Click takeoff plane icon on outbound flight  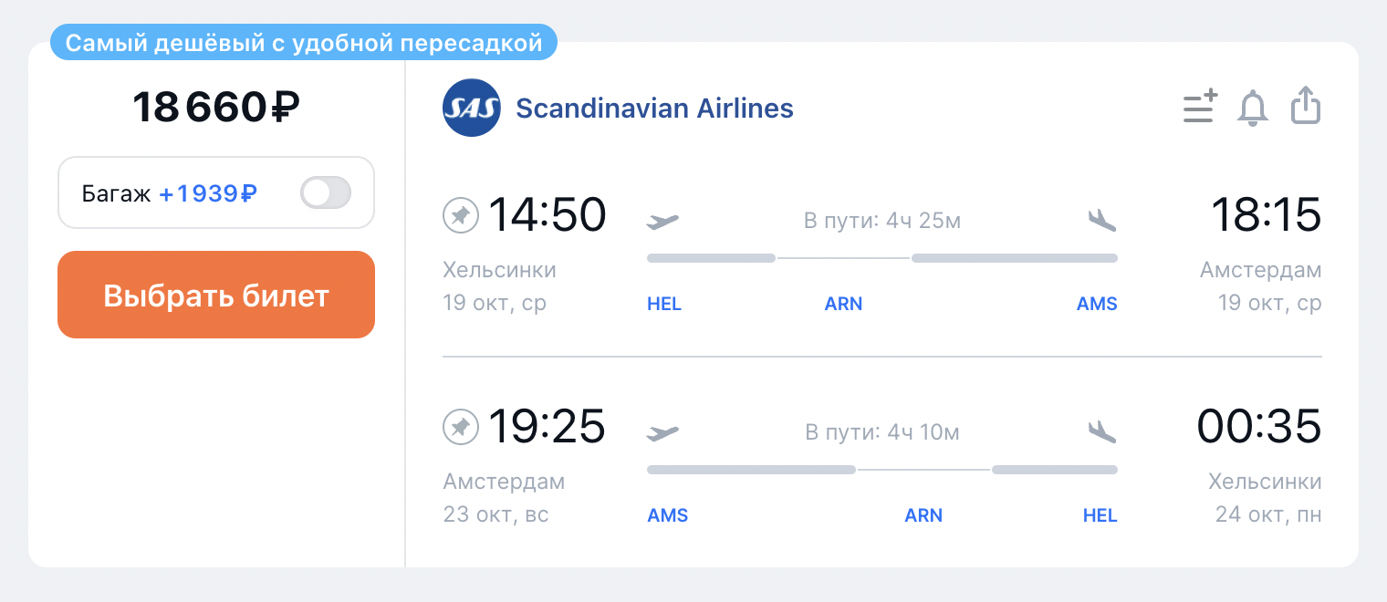[663, 221]
